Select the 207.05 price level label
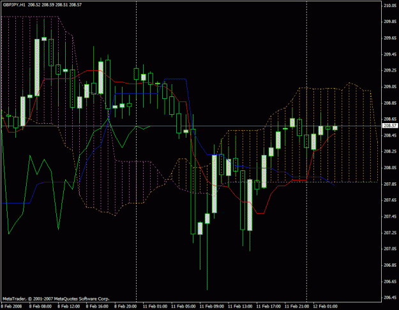 click(390, 249)
